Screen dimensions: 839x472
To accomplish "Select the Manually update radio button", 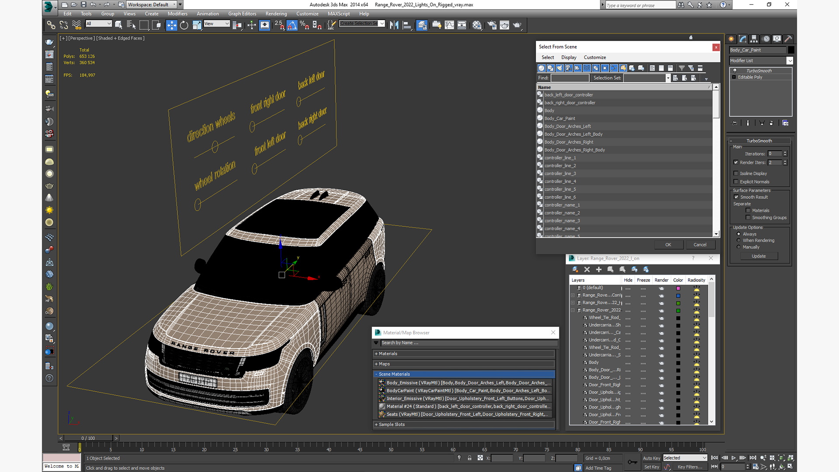I will [x=739, y=247].
